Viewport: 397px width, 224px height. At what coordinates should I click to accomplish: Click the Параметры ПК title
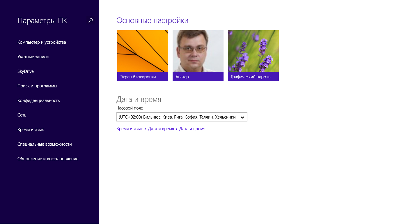(x=42, y=21)
